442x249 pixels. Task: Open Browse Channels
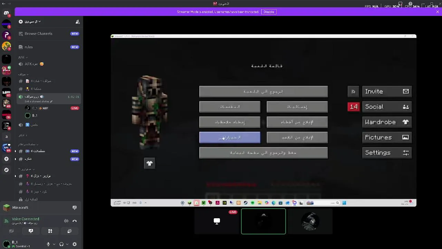pyautogui.click(x=49, y=34)
